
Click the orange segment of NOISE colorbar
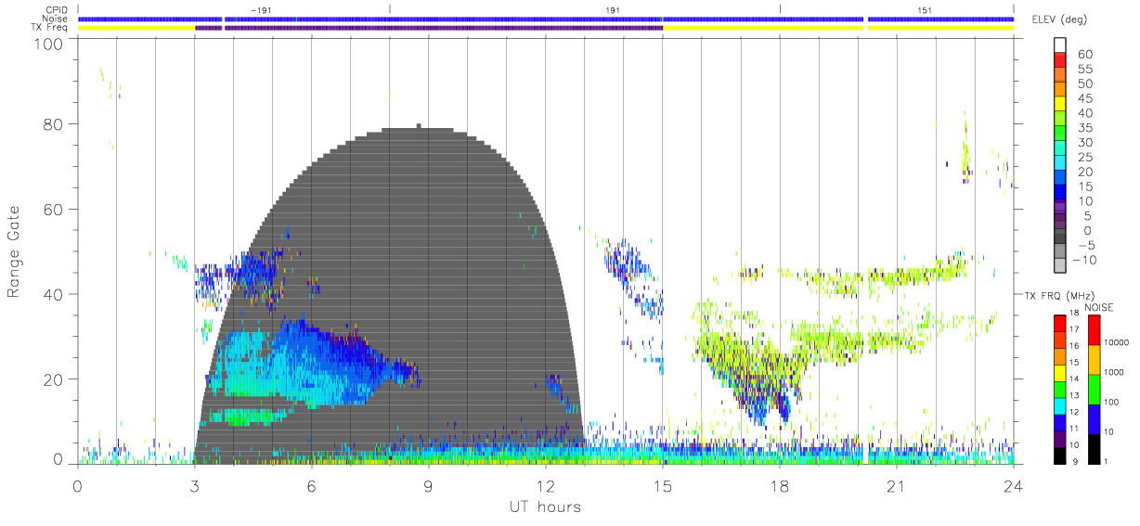(1095, 359)
